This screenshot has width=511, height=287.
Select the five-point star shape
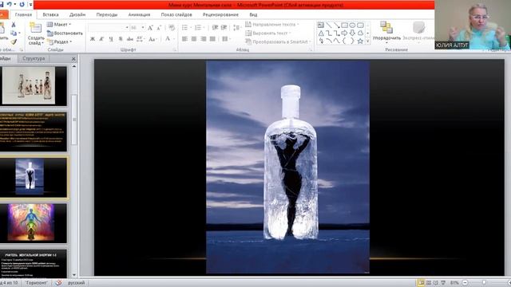[360, 41]
